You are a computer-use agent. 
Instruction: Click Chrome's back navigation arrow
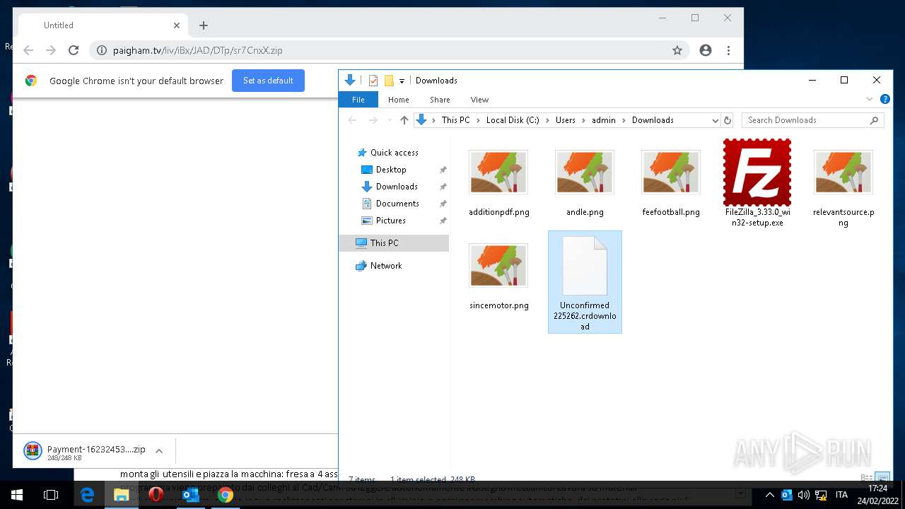pos(28,50)
